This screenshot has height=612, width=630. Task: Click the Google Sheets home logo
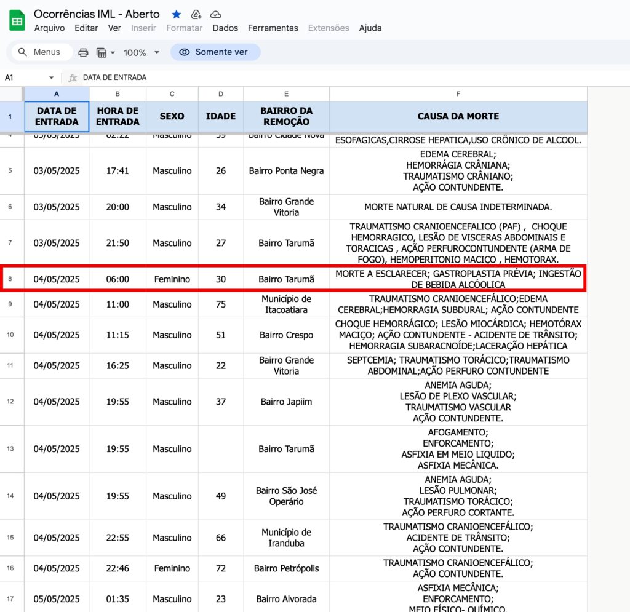click(x=17, y=21)
